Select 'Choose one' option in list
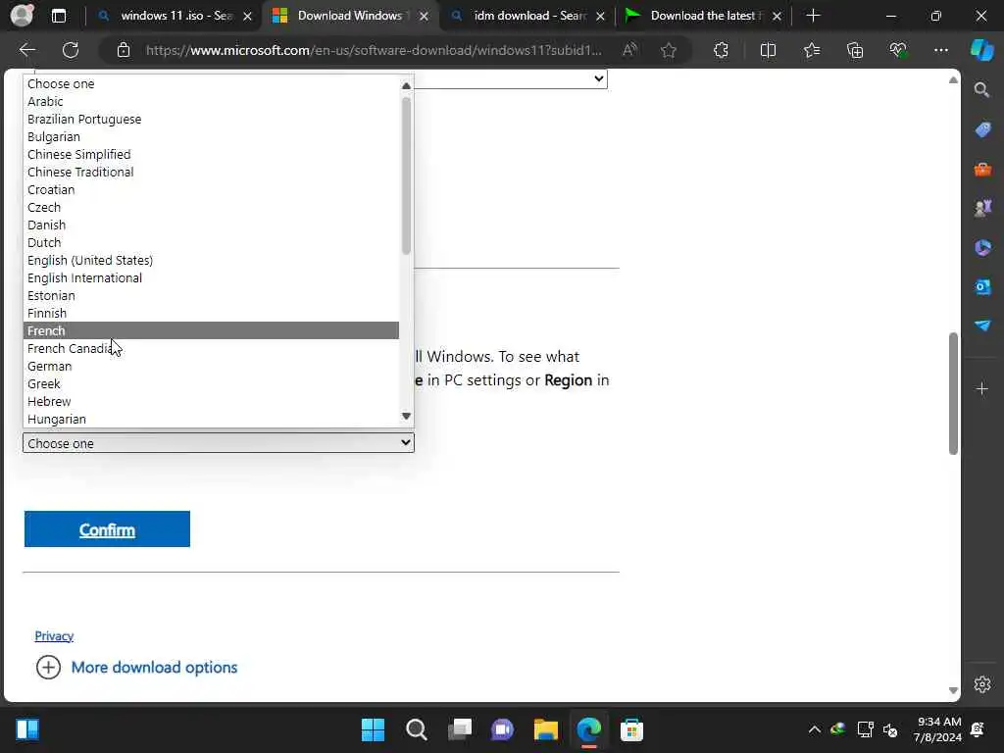This screenshot has height=753, width=1004. pyautogui.click(x=212, y=84)
